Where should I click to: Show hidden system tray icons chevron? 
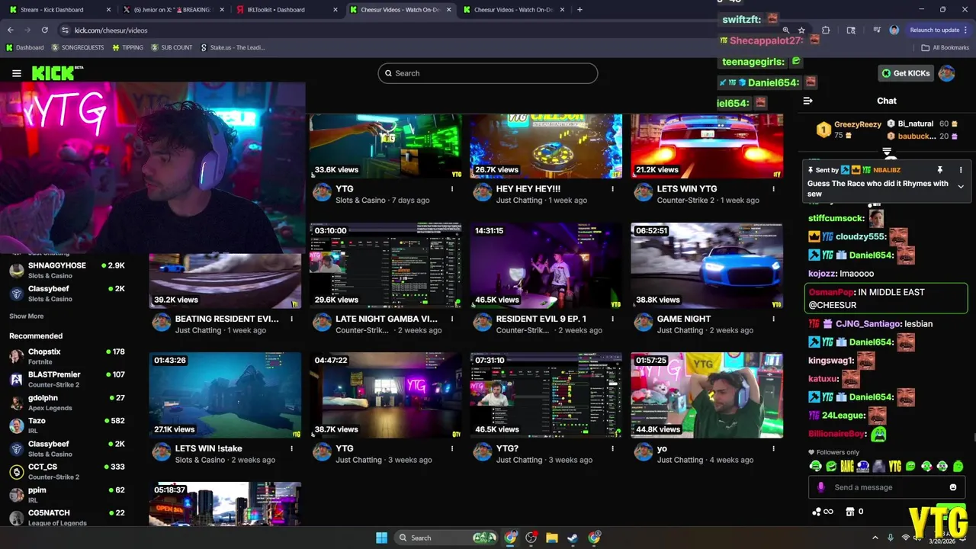(875, 538)
